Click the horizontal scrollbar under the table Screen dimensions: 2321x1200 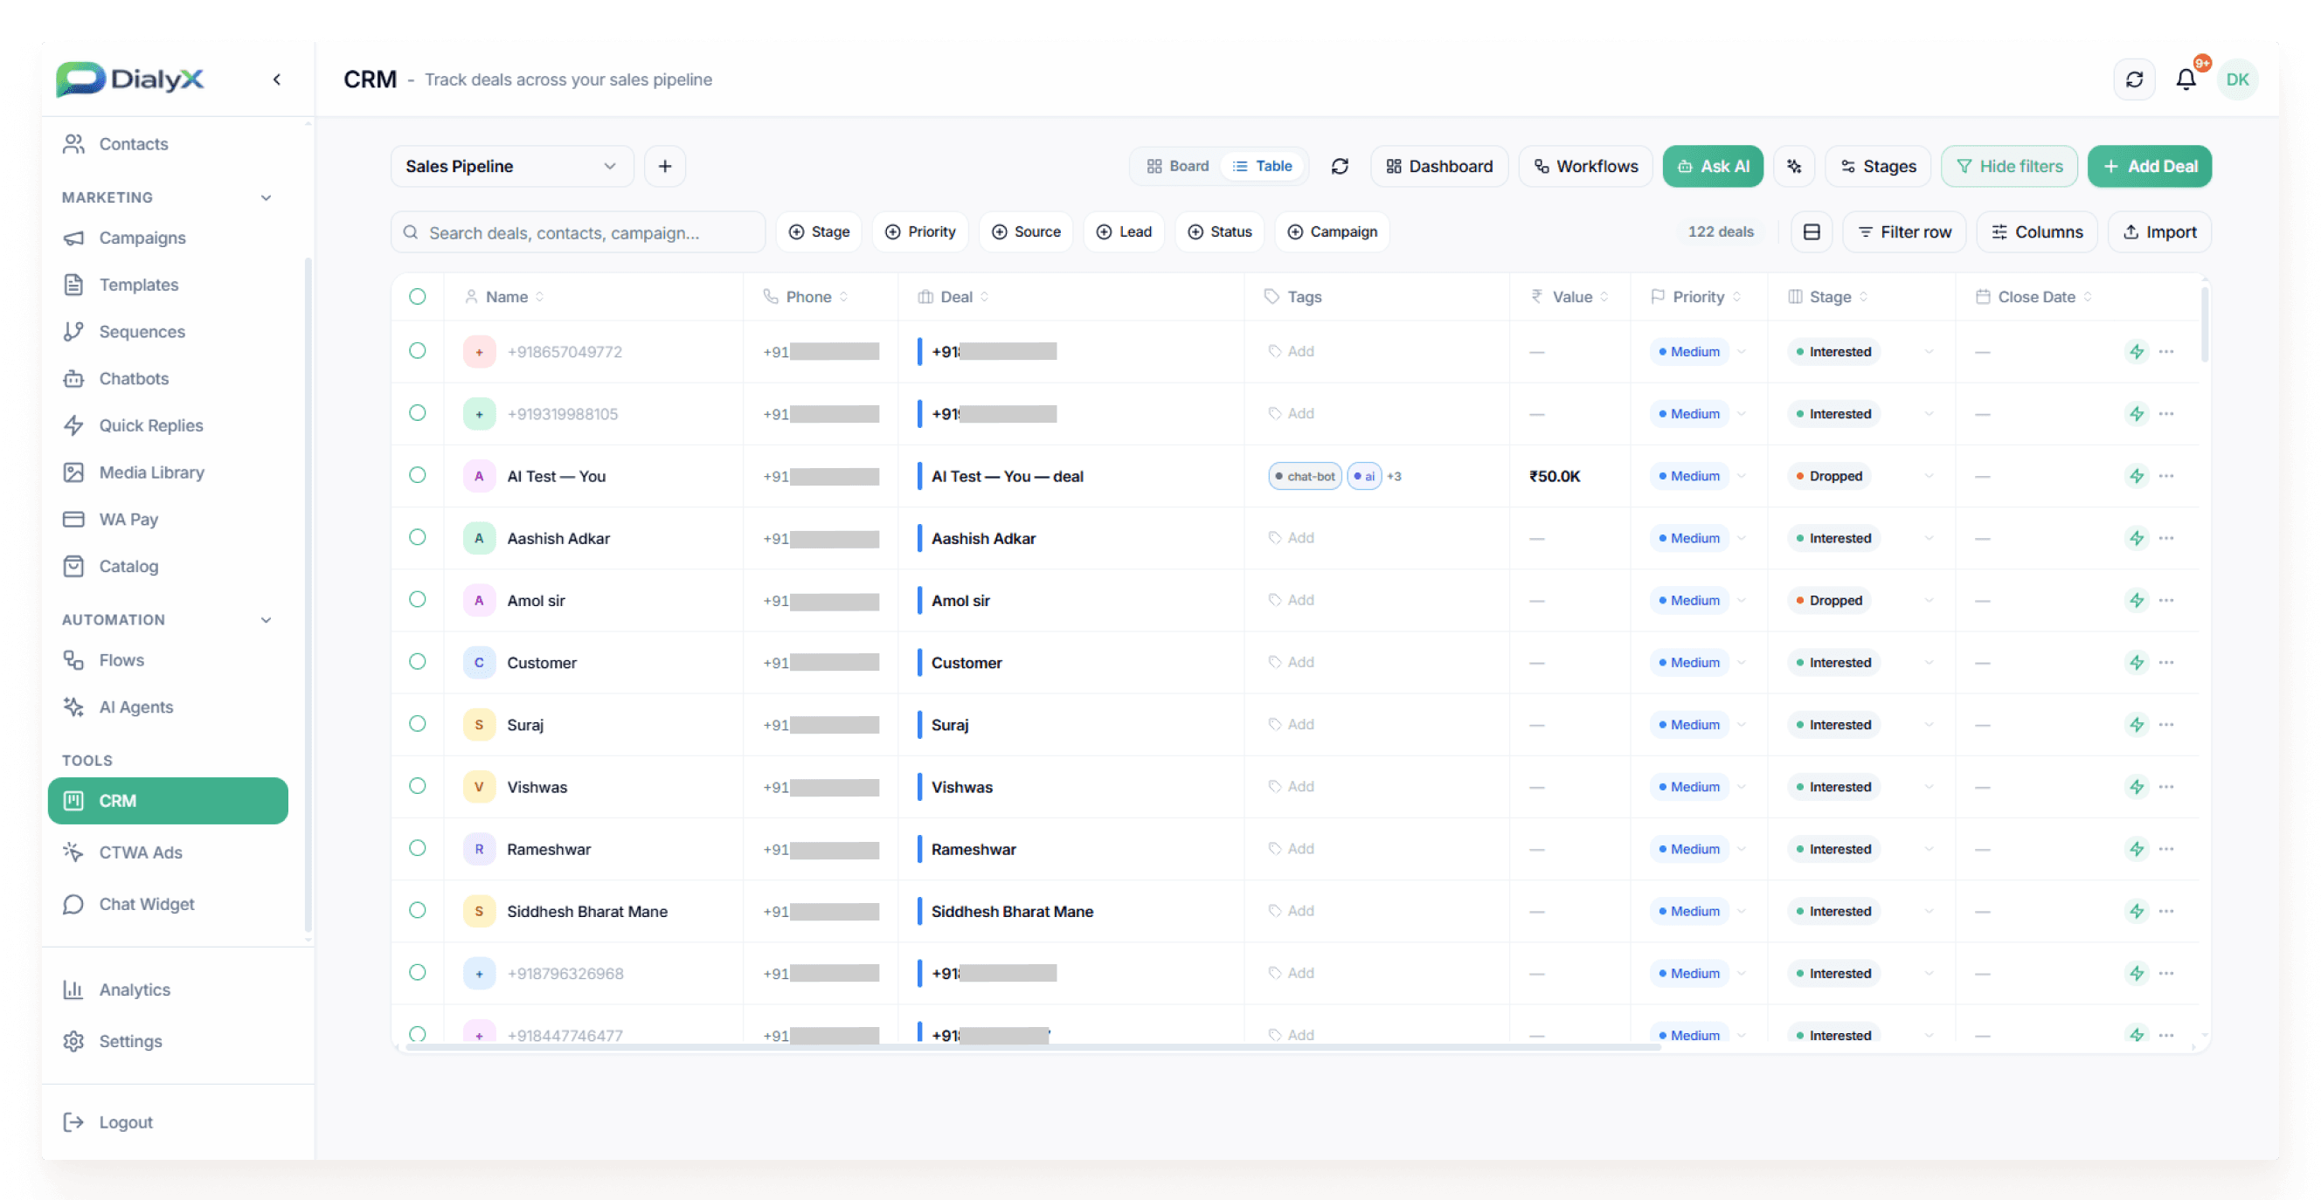click(x=1032, y=1047)
